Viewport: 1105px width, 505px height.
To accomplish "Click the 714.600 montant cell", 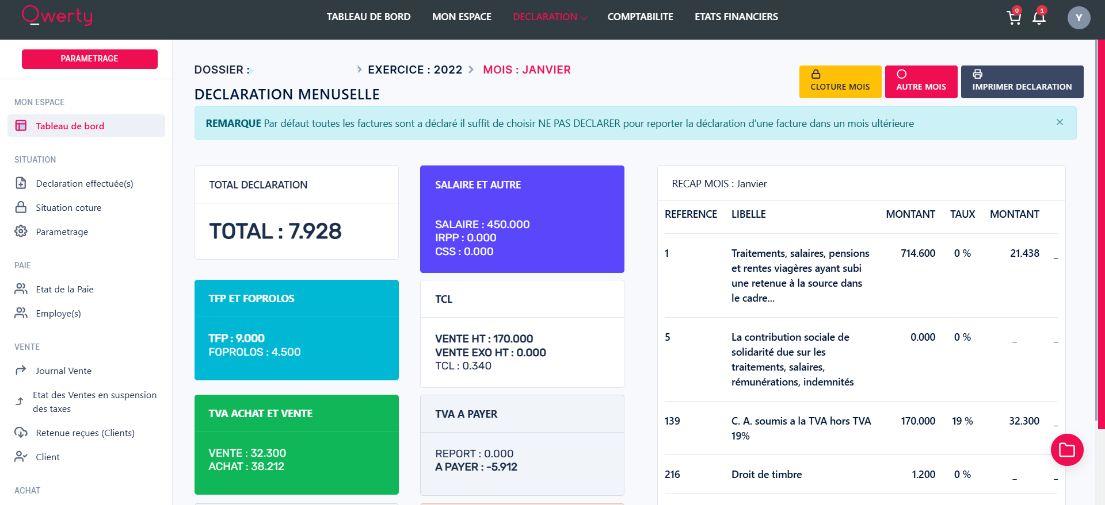I will [x=918, y=253].
